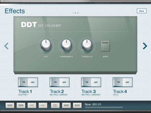Go to the previous effect with left arrow
Screen dimensions: 151x113
click(6, 46)
